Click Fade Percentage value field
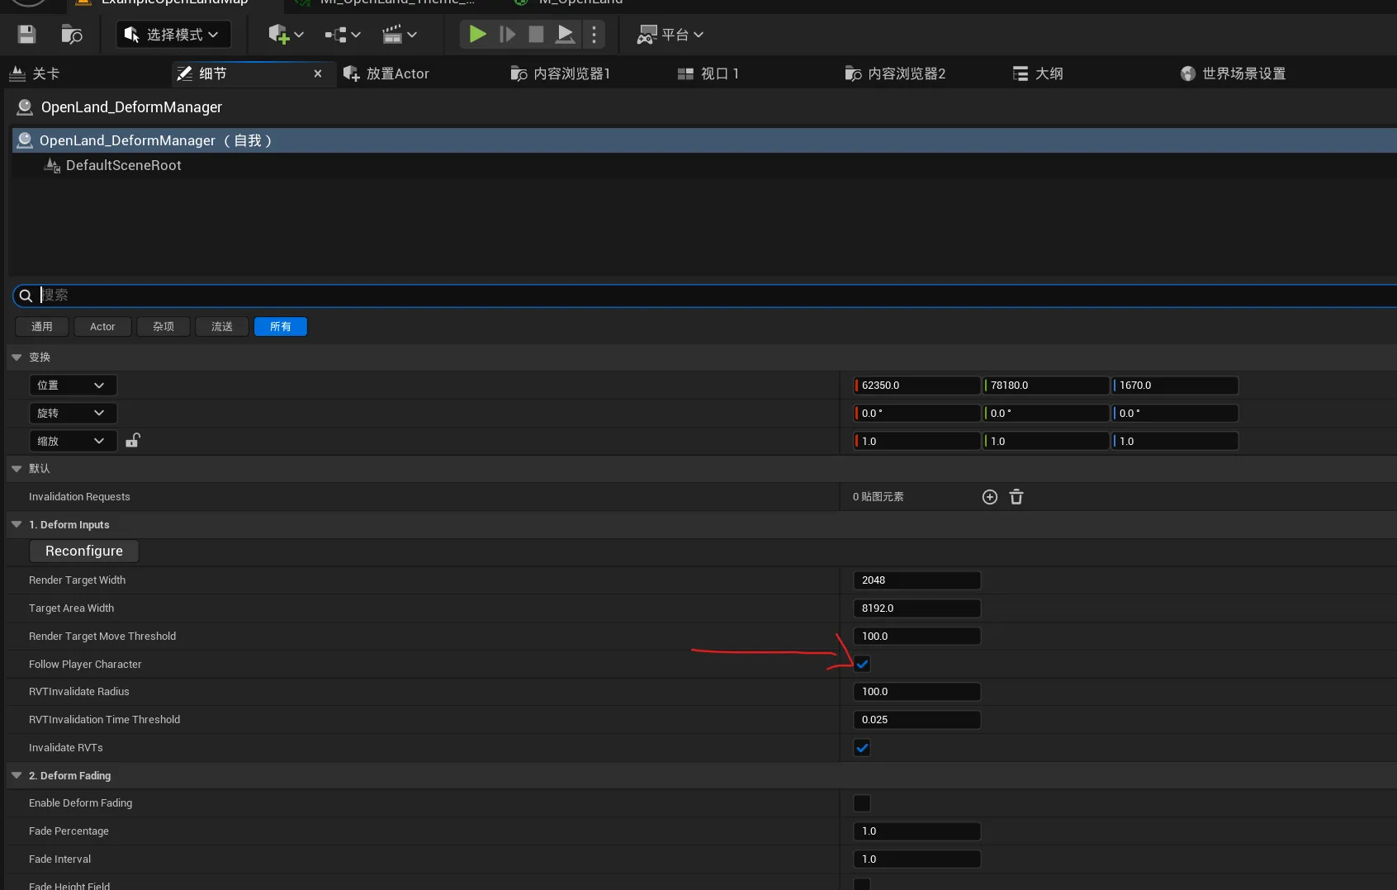Image resolution: width=1397 pixels, height=890 pixels. click(x=916, y=831)
